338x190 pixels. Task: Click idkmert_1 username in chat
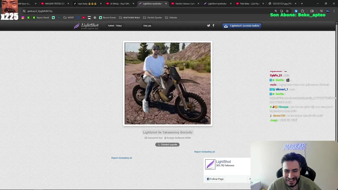click(x=281, y=89)
